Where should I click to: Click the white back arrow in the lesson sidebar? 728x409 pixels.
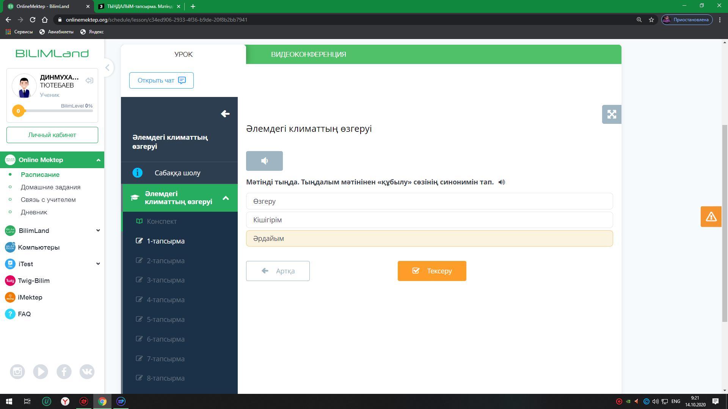225,114
